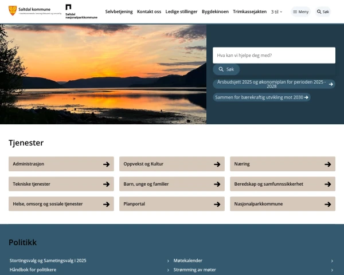Screen dimensions: 344x275
Task: Click the chevron beside Strømming av møter
Action: tap(332, 270)
